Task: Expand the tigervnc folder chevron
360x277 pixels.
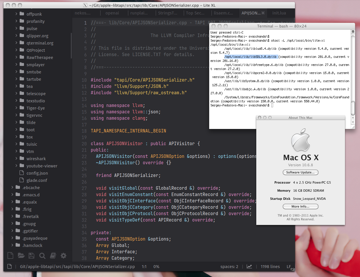Action: point(16,115)
